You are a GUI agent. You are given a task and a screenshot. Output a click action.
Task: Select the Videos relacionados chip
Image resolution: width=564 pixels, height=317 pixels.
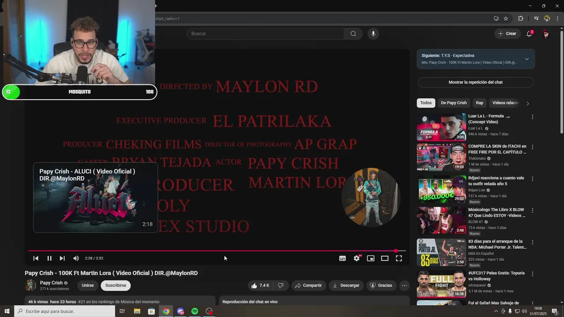[505, 103]
